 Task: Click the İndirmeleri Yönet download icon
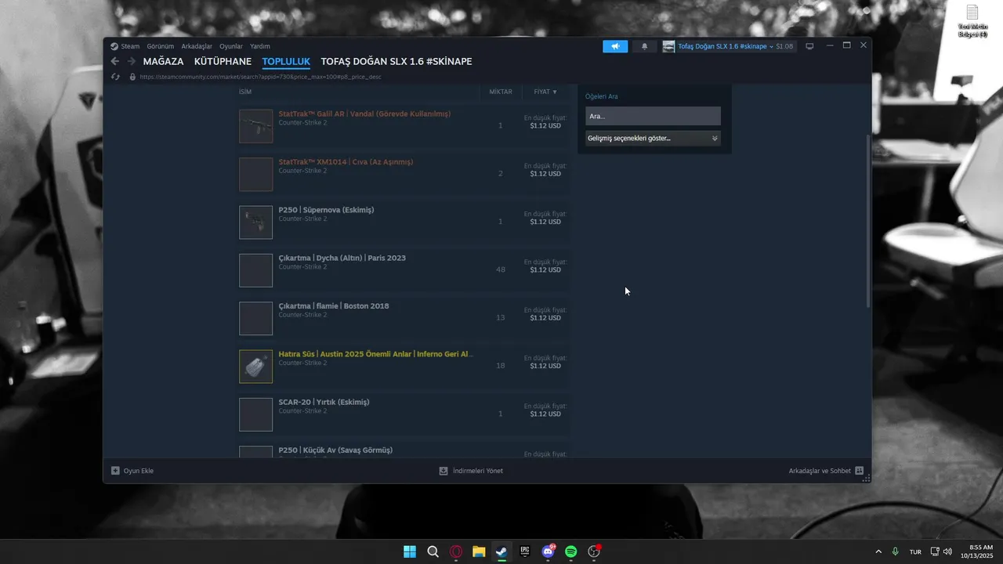[444, 471]
